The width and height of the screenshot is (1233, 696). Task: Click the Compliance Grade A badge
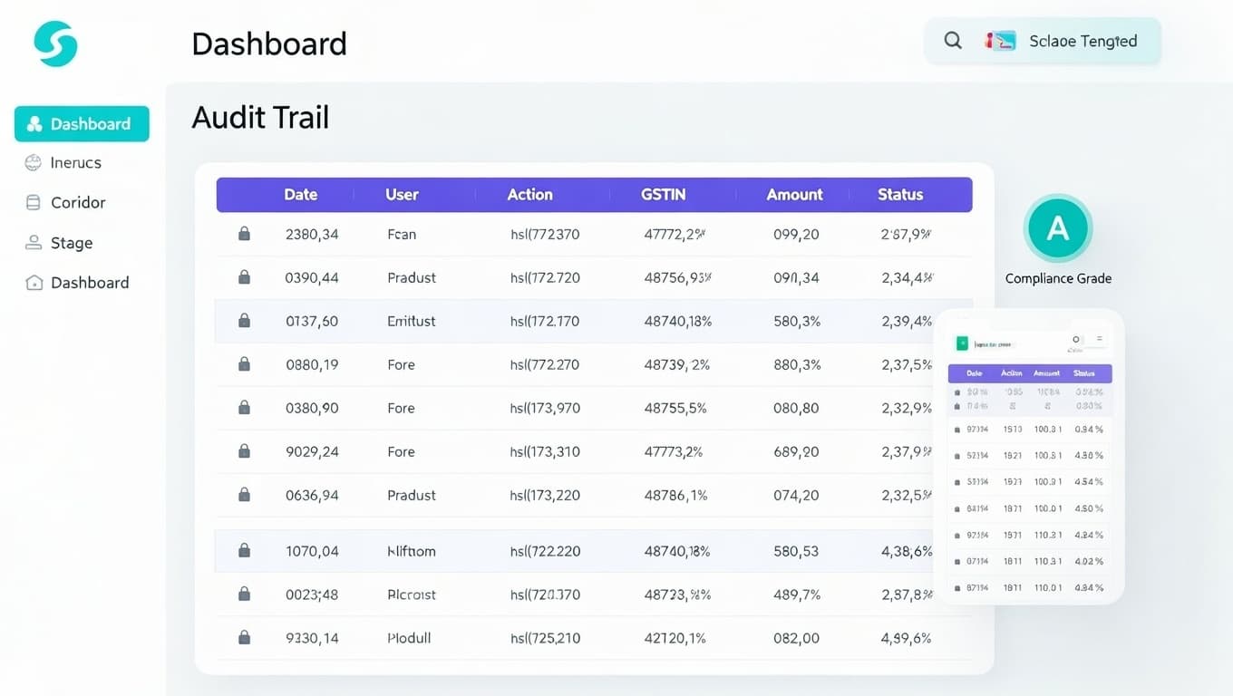[x=1057, y=228]
